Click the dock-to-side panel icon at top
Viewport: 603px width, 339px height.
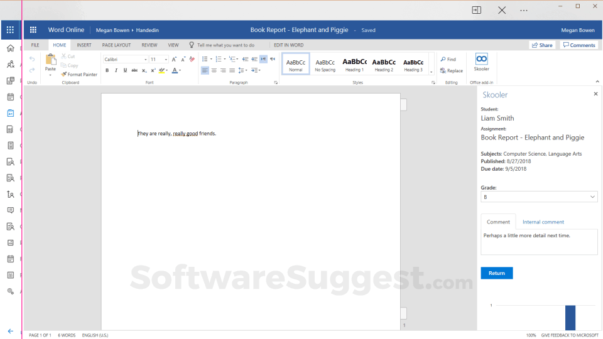477,10
